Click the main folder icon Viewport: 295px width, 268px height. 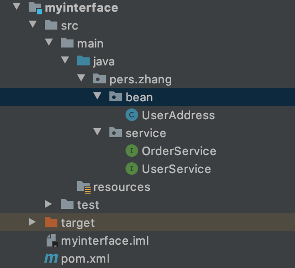67,43
